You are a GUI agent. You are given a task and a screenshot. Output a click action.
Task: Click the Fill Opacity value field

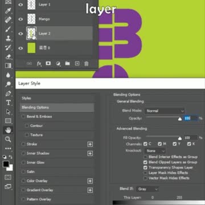(x=191, y=138)
